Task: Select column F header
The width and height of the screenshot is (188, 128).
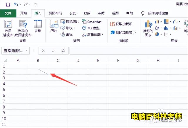Action: click(118, 60)
